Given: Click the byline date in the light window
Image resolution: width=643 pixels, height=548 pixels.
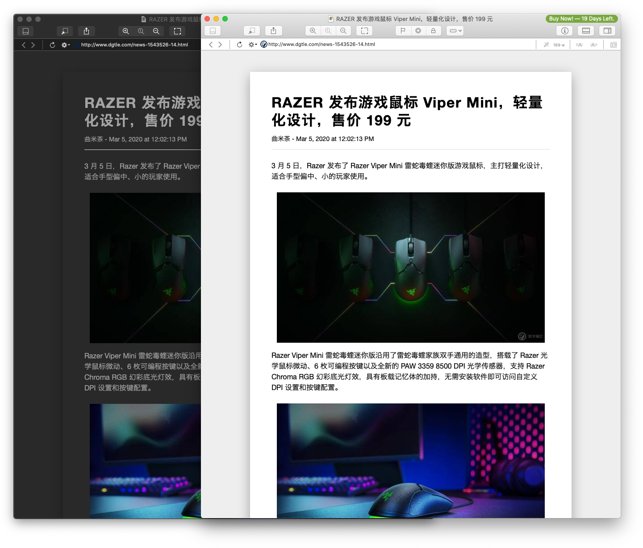Looking at the screenshot, I should click(335, 139).
